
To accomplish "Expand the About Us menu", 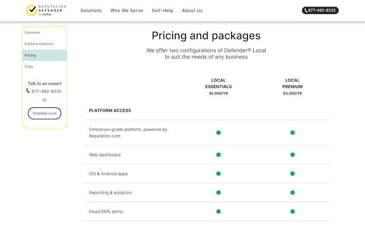I will pos(192,11).
